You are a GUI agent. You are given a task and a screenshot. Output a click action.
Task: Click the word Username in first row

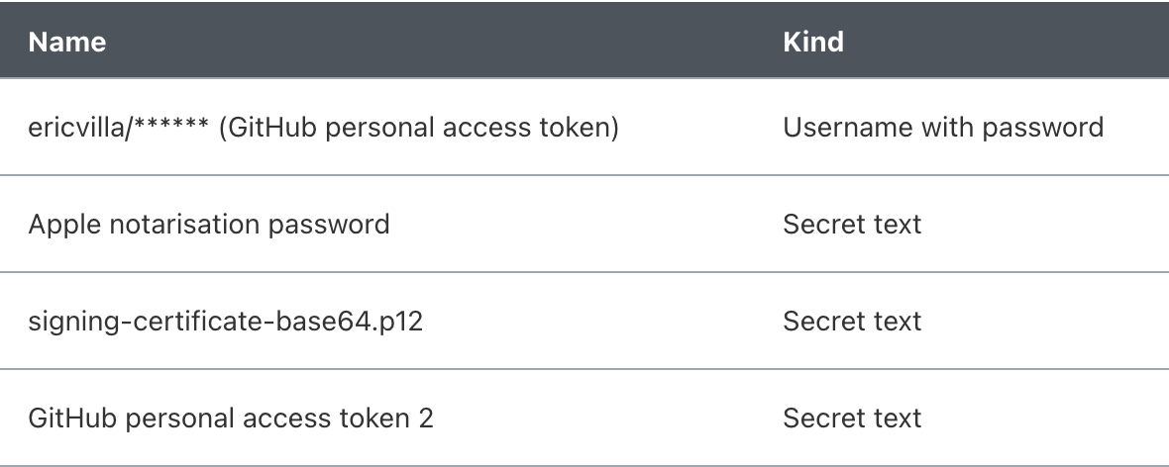tap(834, 128)
